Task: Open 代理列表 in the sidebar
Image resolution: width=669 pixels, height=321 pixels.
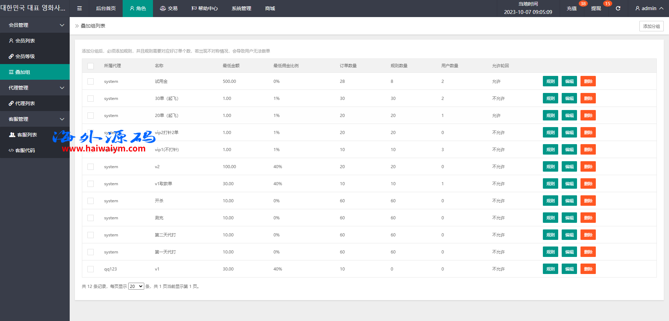Action: pos(25,103)
